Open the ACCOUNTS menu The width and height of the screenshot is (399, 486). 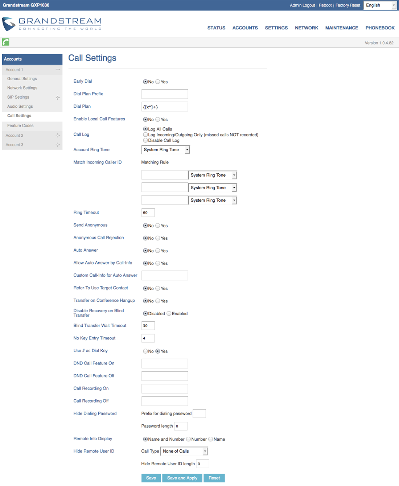click(245, 28)
